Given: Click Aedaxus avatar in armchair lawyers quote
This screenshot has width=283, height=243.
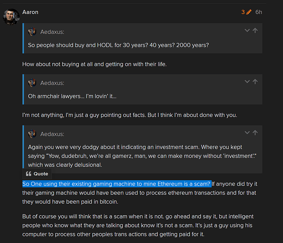Looking at the screenshot, I should pos(32,83).
